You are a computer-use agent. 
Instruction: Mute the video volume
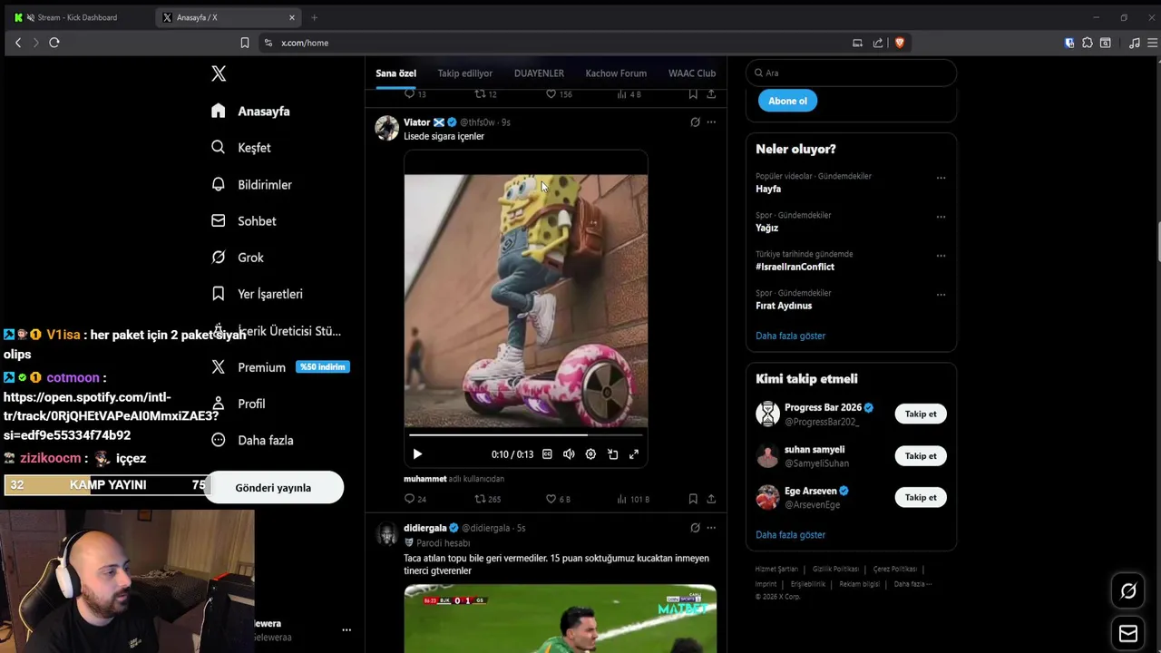(569, 454)
